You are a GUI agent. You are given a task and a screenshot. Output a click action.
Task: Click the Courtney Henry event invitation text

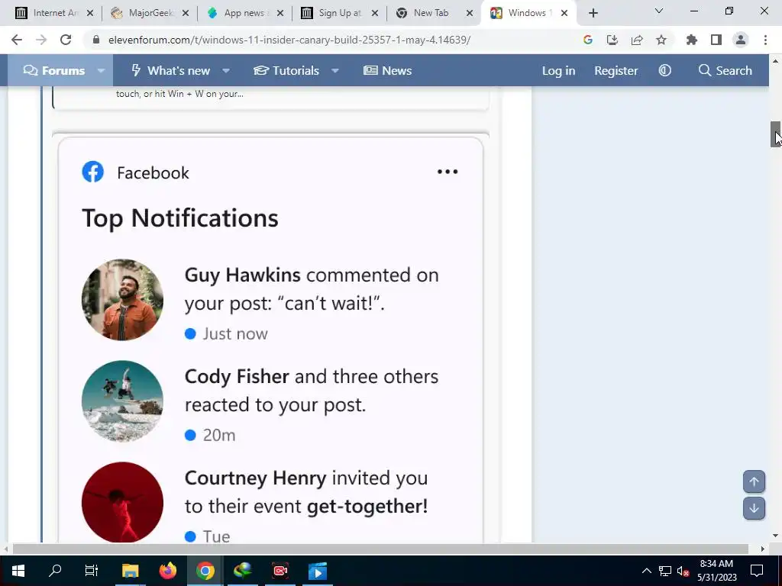(x=306, y=492)
